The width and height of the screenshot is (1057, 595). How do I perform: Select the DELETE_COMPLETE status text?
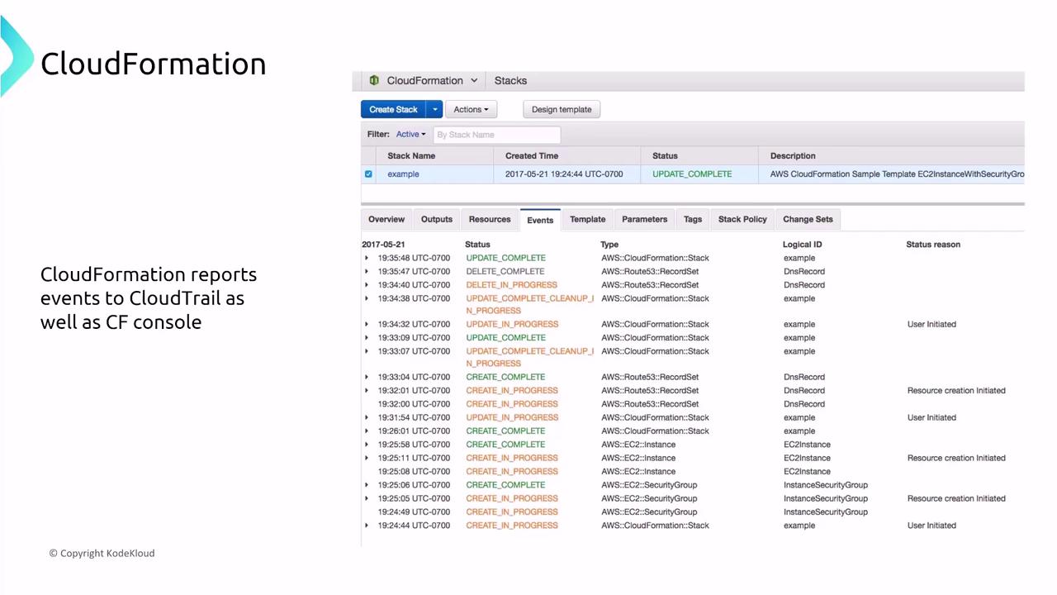[505, 271]
